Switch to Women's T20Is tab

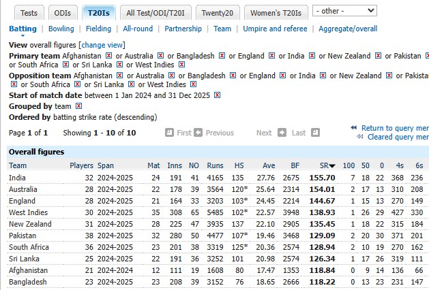[276, 13]
